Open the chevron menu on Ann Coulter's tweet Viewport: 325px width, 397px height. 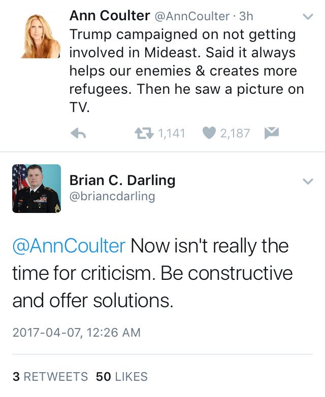click(308, 17)
